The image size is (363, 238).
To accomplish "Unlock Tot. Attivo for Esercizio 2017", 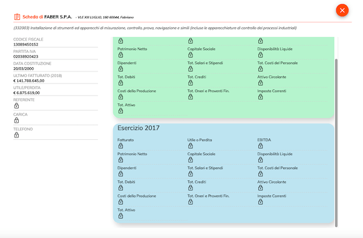I will [120, 216].
